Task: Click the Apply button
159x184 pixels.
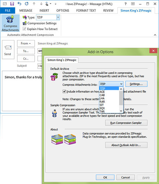Action: click(x=146, y=177)
